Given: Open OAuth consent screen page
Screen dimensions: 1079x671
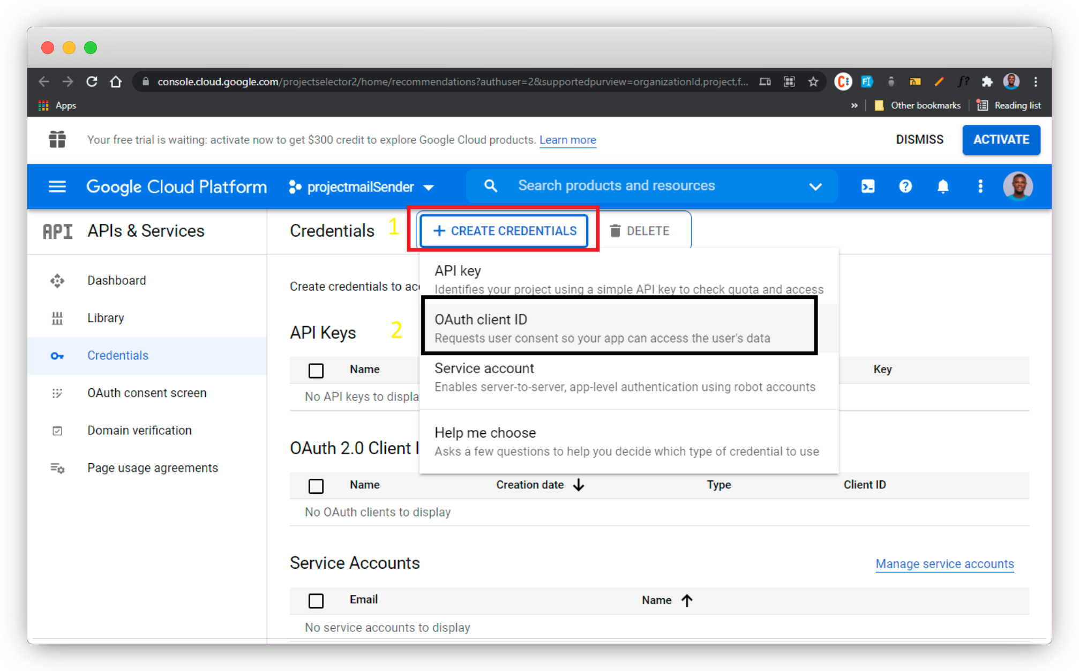Looking at the screenshot, I should [x=147, y=393].
